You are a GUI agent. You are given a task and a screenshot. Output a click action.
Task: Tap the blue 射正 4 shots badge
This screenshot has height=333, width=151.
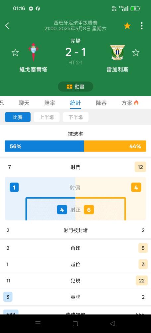[x=62, y=210]
